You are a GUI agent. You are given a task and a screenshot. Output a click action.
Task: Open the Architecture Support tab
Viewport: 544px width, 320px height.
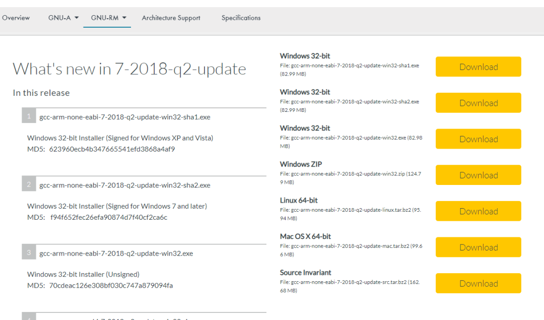(171, 18)
